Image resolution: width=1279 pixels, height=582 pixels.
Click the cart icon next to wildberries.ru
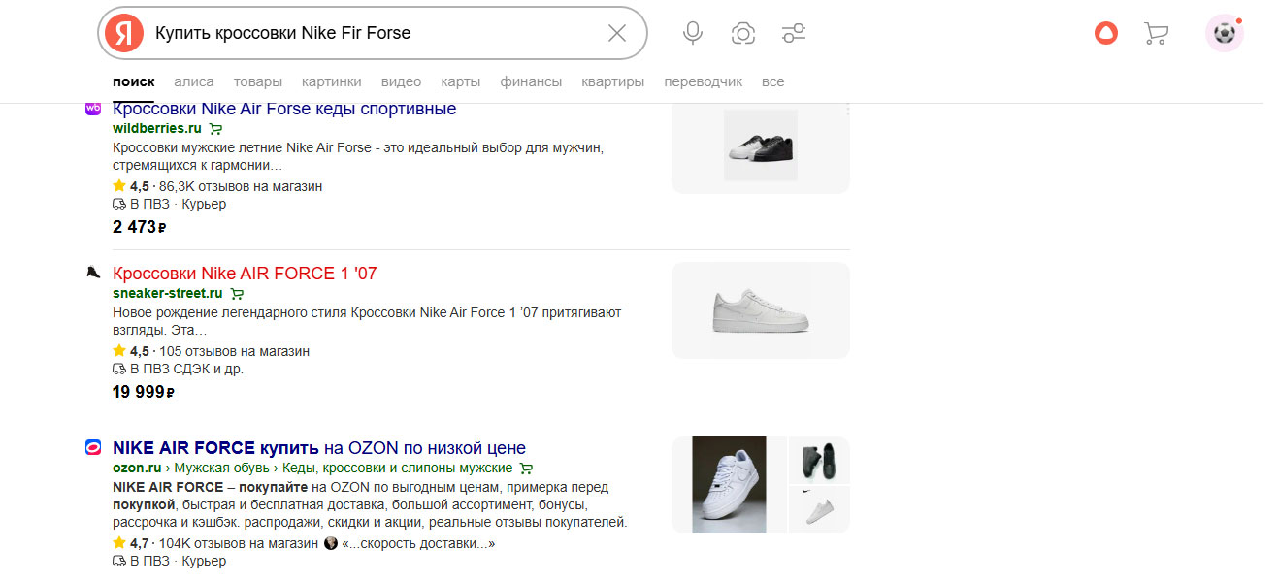pos(215,128)
